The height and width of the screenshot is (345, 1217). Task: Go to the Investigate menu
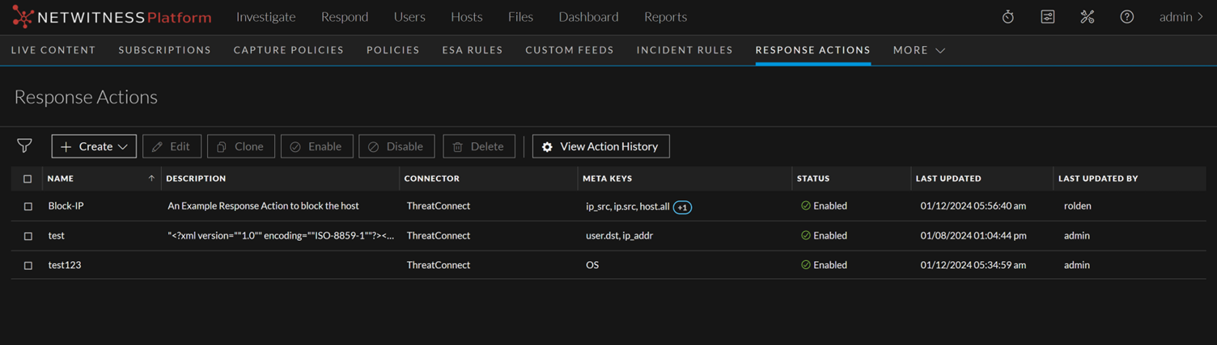265,17
